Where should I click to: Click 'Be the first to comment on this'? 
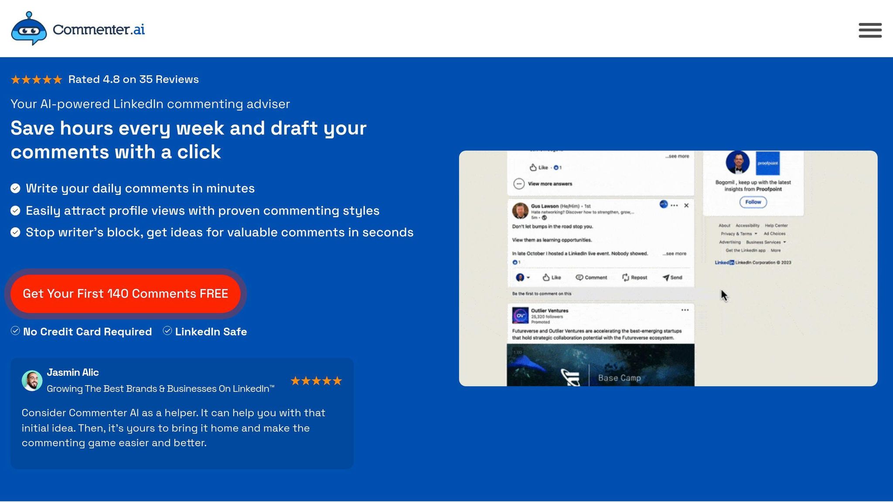[x=542, y=294]
